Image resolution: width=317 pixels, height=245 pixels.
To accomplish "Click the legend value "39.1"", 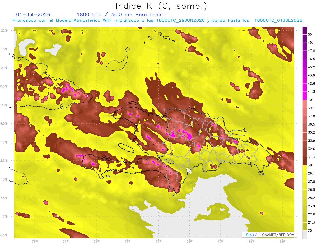I will click(x=311, y=108).
